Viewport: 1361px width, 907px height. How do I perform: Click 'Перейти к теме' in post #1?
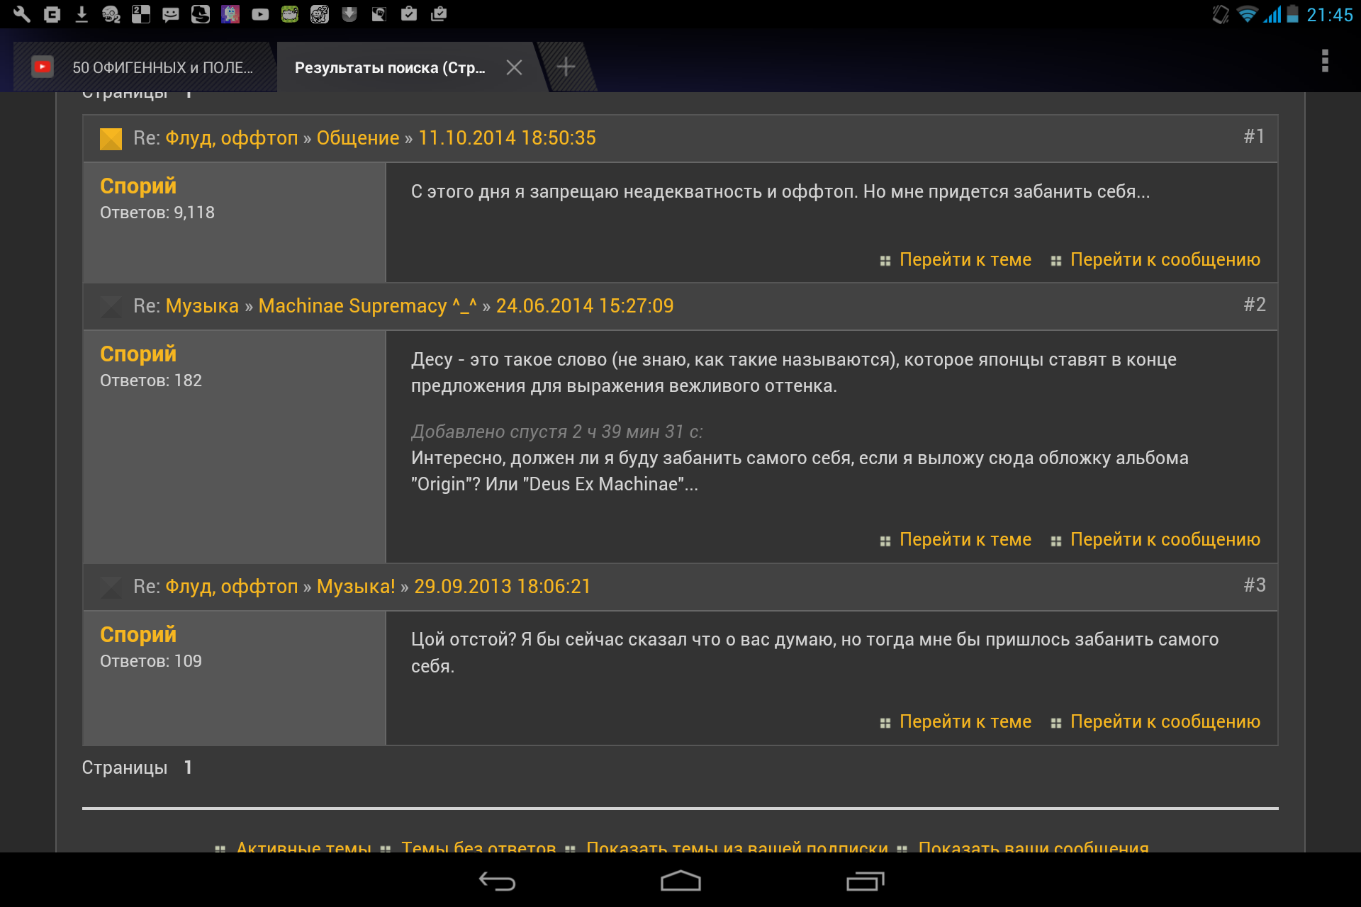pos(965,260)
